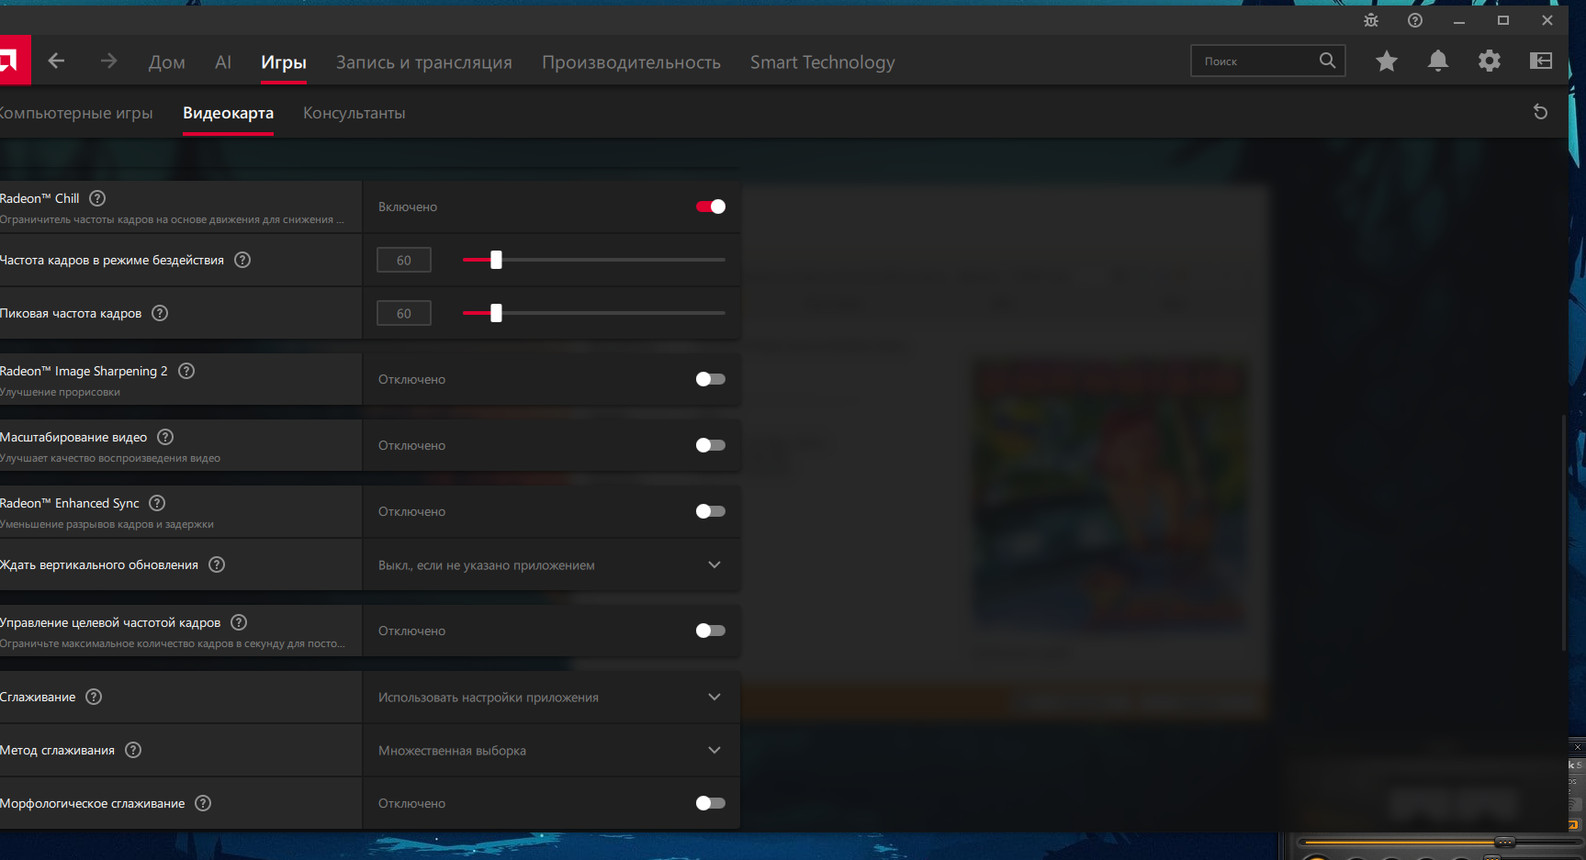The width and height of the screenshot is (1586, 860).
Task: Click the Включено status text
Action: (408, 207)
